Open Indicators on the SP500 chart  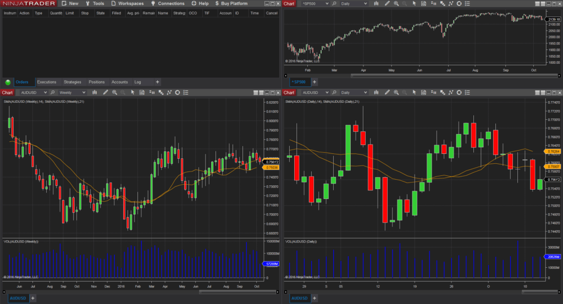(x=451, y=4)
